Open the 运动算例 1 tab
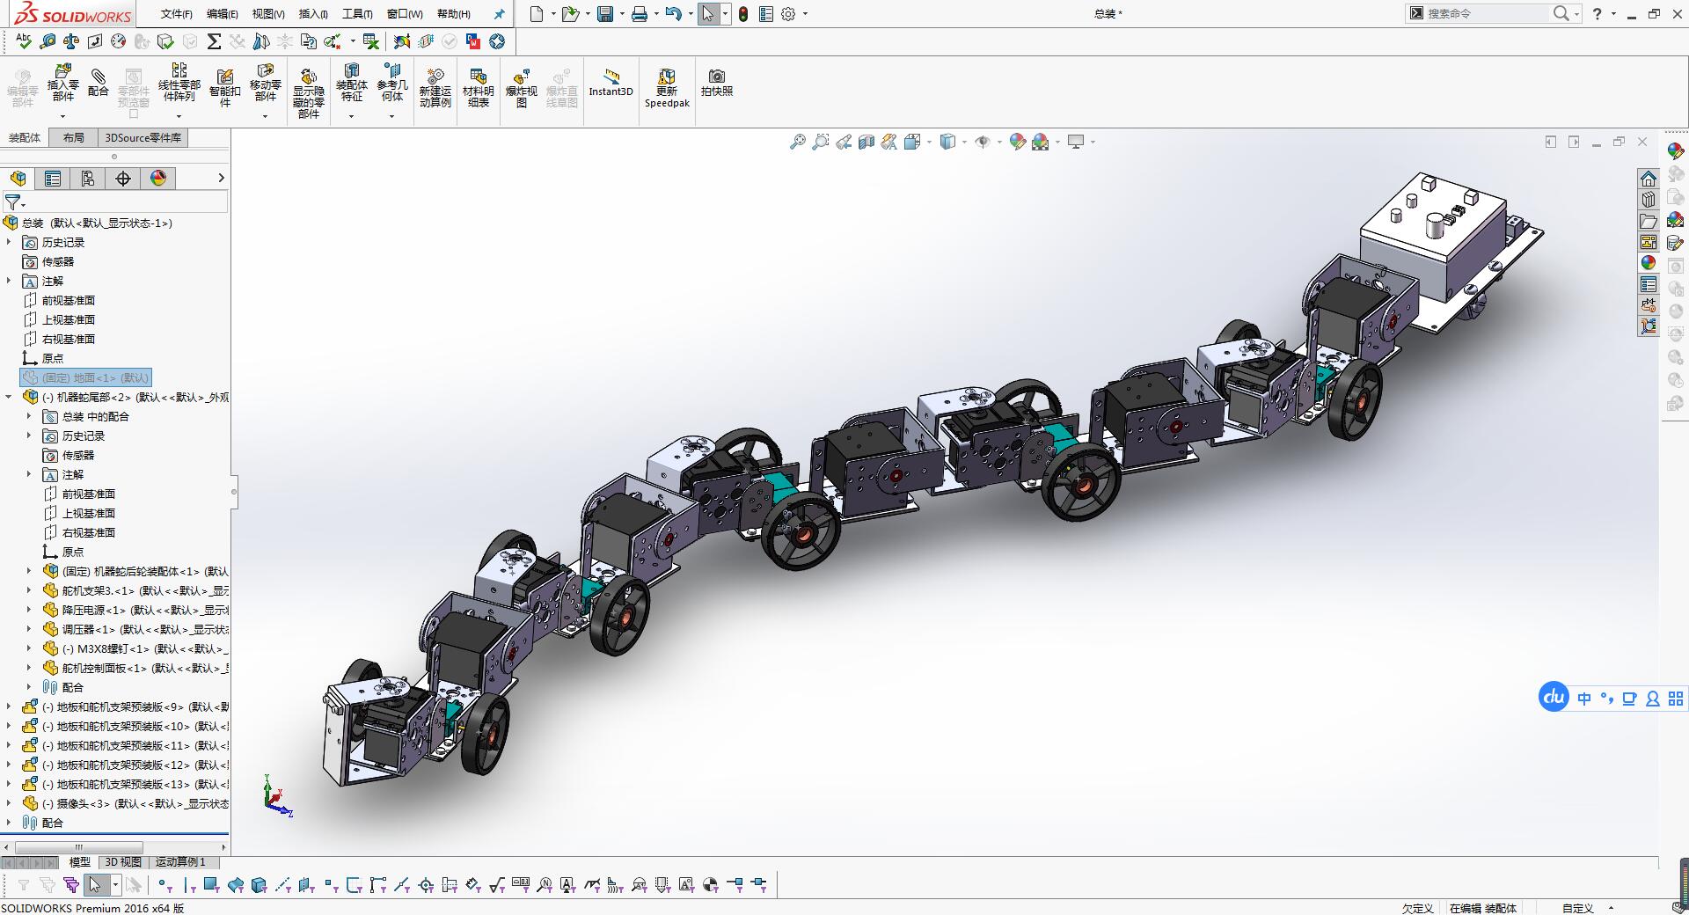This screenshot has height=915, width=1689. 180,862
